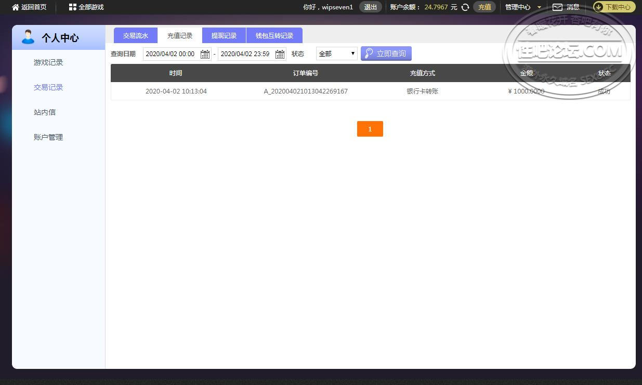This screenshot has height=385, width=642.
Task: Click the username wipseven1
Action: pos(337,7)
